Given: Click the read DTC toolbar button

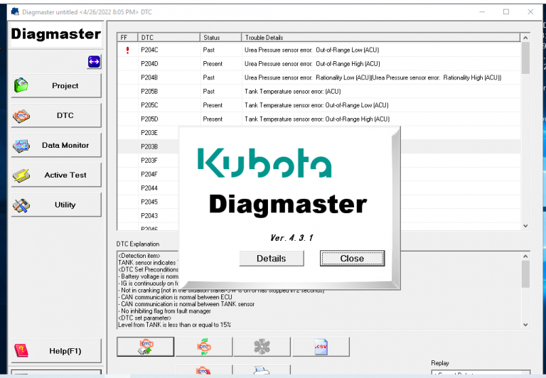Looking at the screenshot, I should (x=145, y=347).
